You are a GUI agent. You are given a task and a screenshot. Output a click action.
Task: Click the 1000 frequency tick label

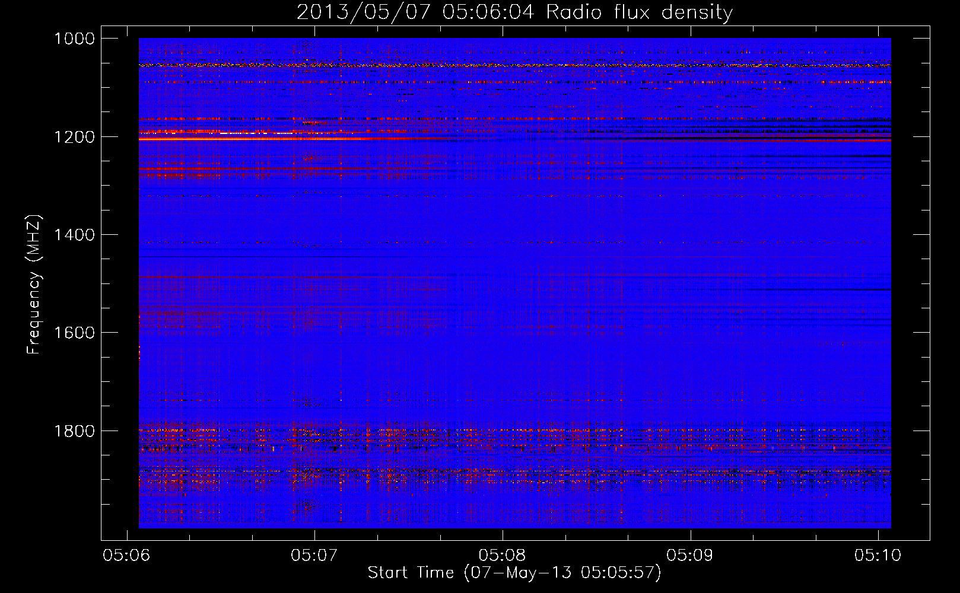point(74,39)
